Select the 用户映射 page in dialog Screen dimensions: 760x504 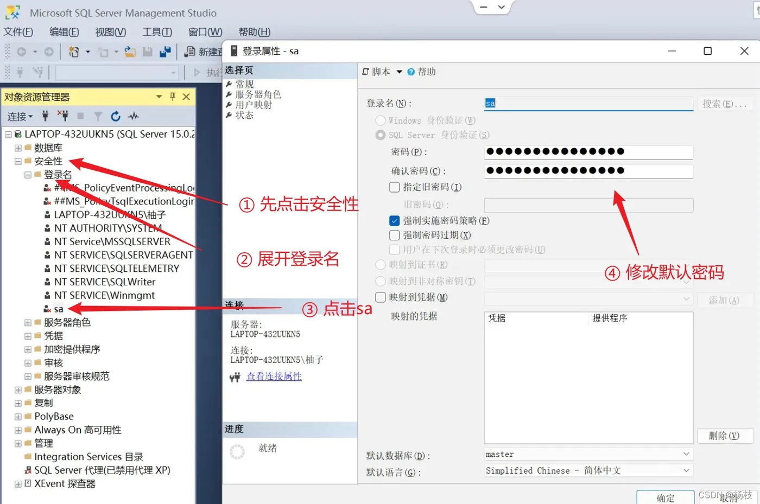pyautogui.click(x=254, y=105)
